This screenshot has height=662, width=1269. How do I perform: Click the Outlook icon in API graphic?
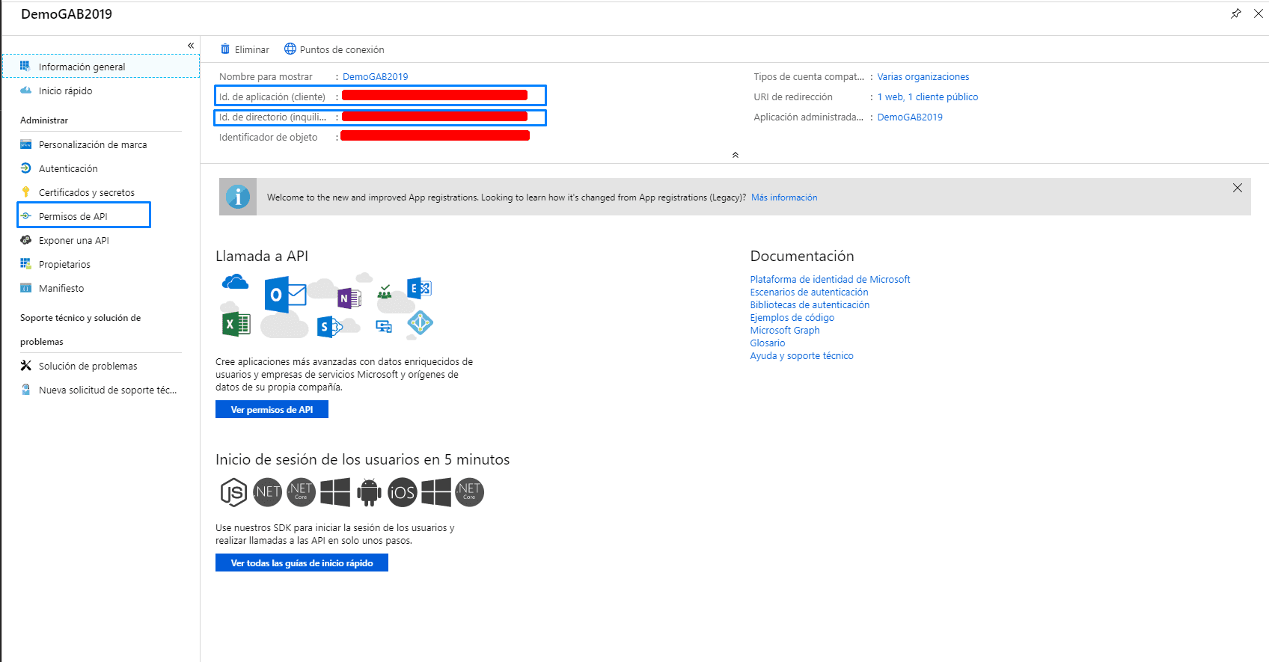pyautogui.click(x=285, y=295)
